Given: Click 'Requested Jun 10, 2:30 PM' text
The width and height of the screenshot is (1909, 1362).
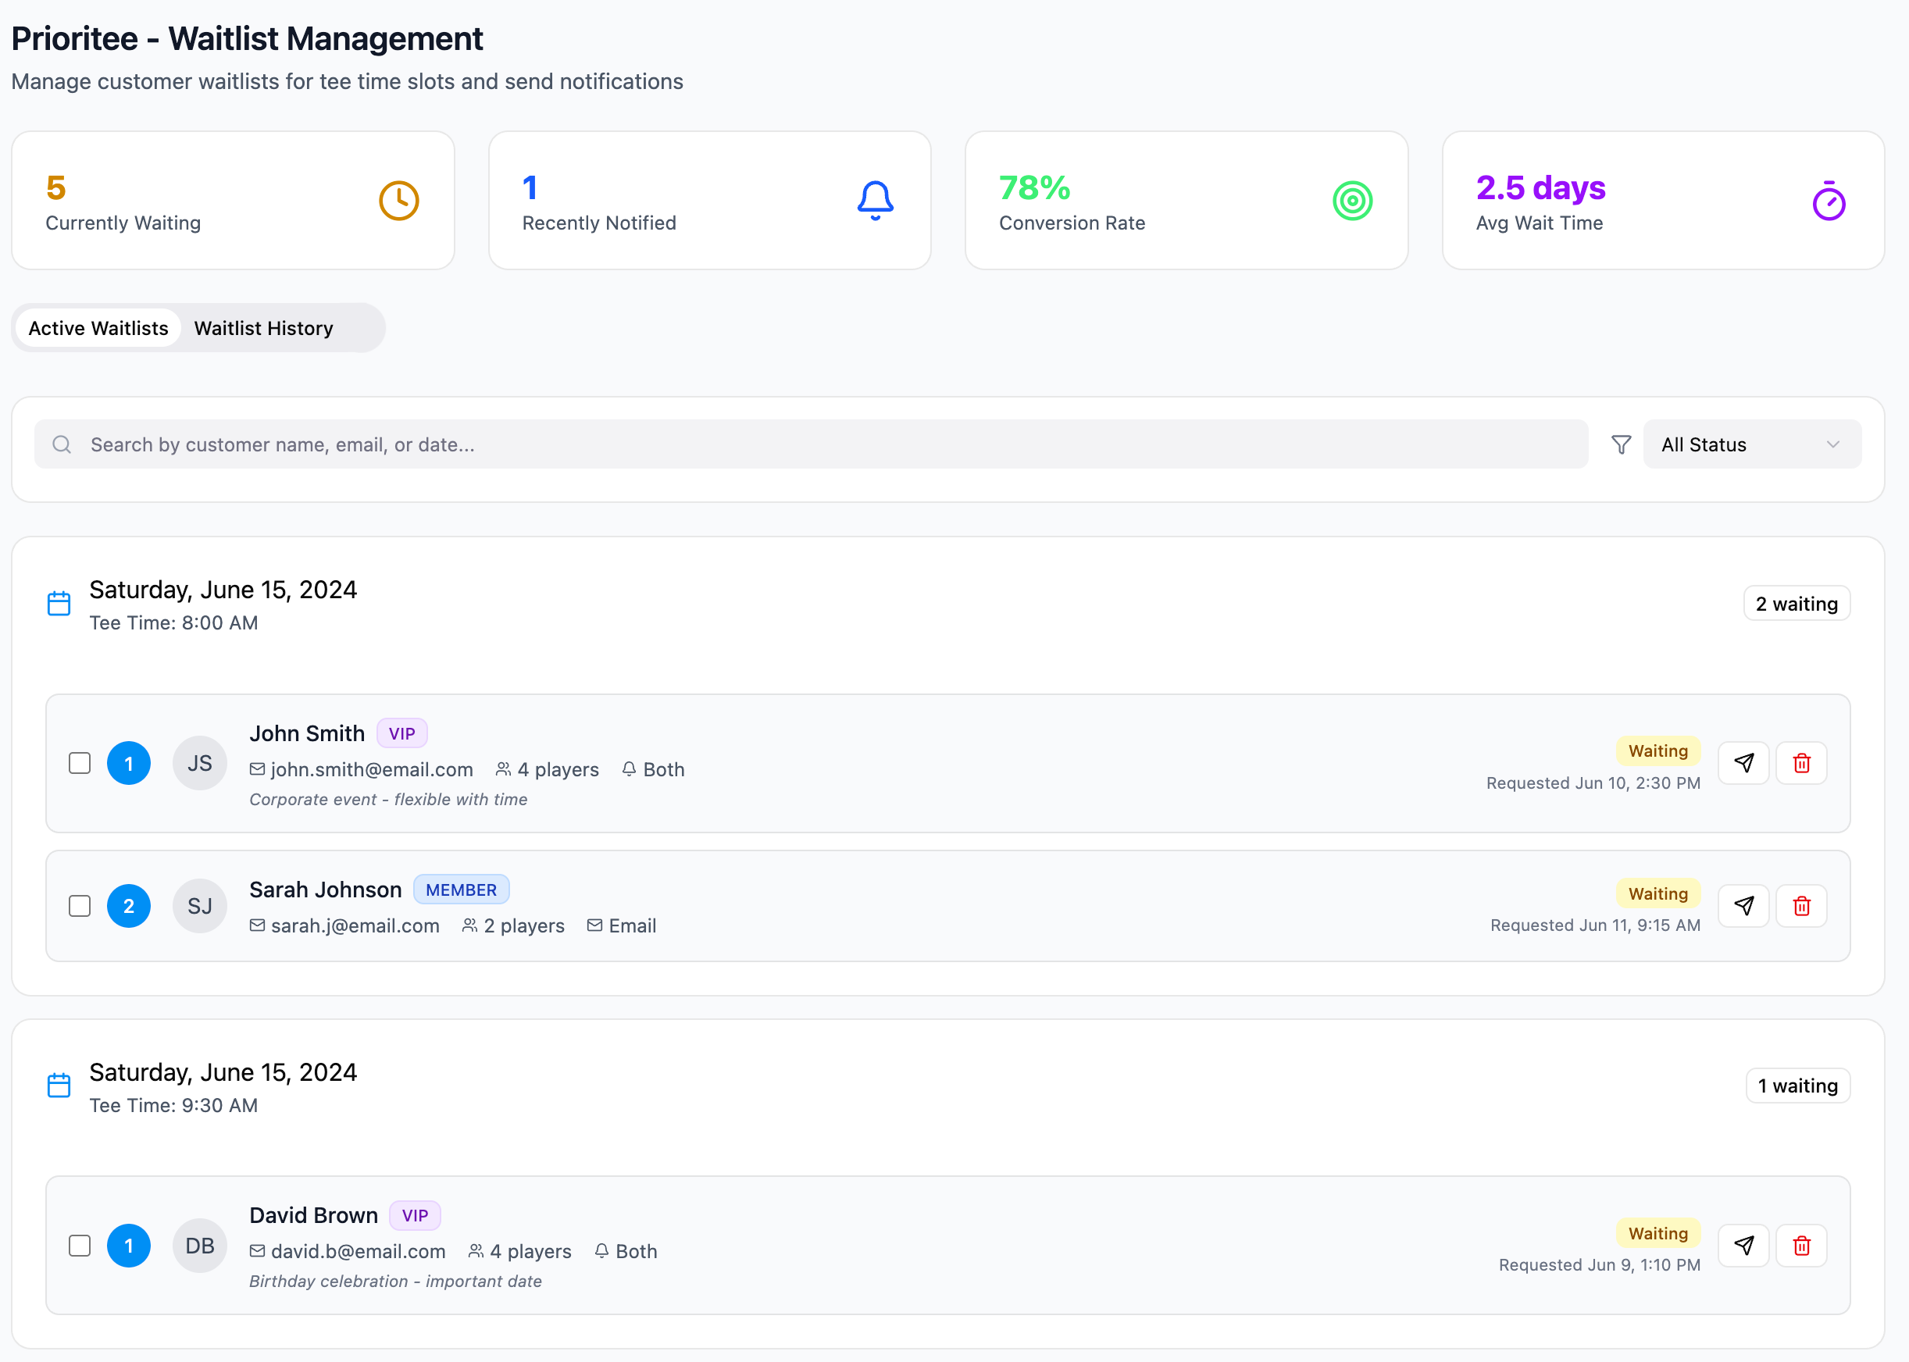Looking at the screenshot, I should [x=1593, y=783].
